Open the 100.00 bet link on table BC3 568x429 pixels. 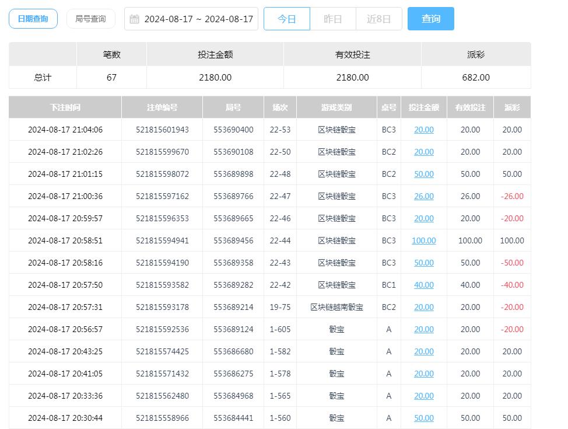click(423, 240)
